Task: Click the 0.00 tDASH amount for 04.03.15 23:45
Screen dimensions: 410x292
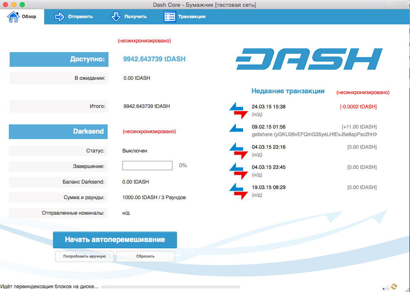Action: [362, 167]
